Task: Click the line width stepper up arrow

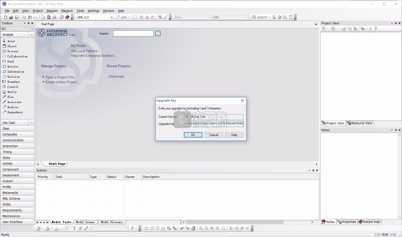Action: tap(74, 227)
